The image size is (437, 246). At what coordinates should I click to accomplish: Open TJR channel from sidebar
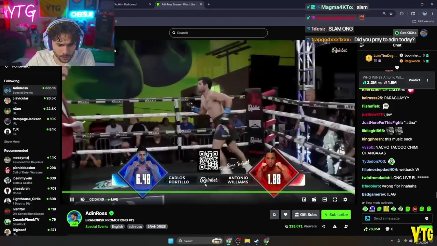point(30,131)
